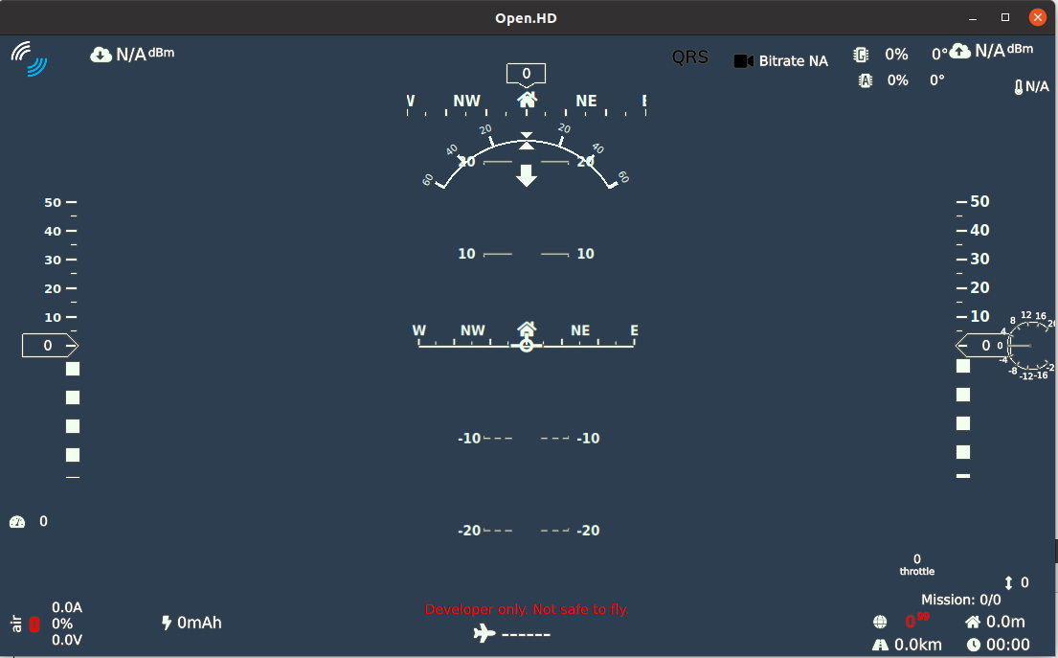This screenshot has height=658, width=1058.
Task: Click W on the horizon heading ladder
Action: [419, 330]
